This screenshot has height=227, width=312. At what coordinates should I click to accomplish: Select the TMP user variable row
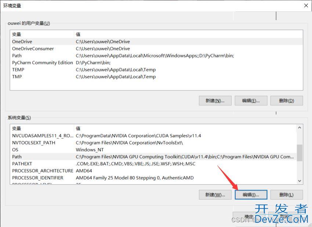[x=156, y=77]
